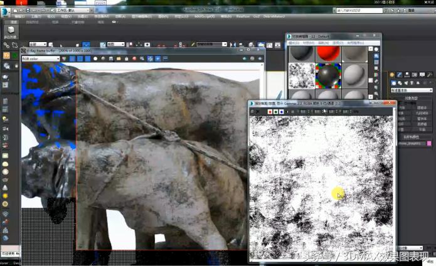The width and height of the screenshot is (436, 266).
Task: Select the Link tool in main toolbar
Action: tap(6, 45)
